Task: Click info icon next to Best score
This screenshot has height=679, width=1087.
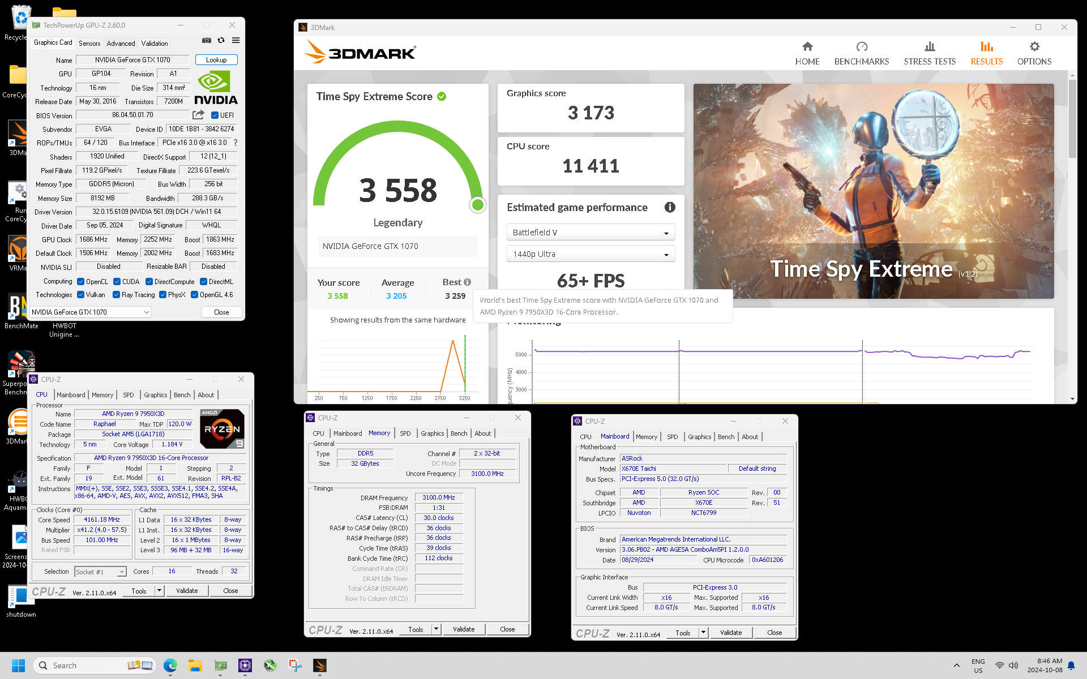Action: pos(468,282)
